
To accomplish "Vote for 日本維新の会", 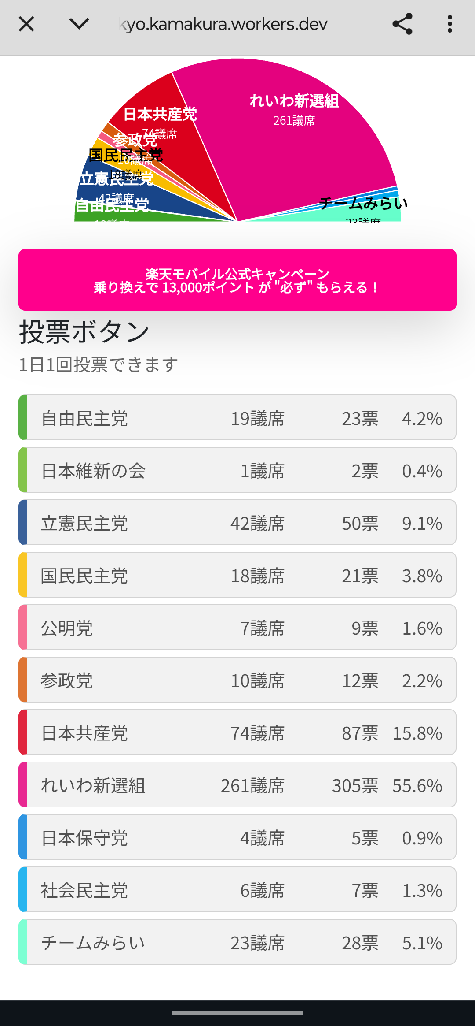I will [237, 470].
